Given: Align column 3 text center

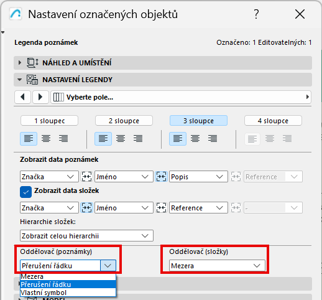Looking at the screenshot, I should pos(195,139).
